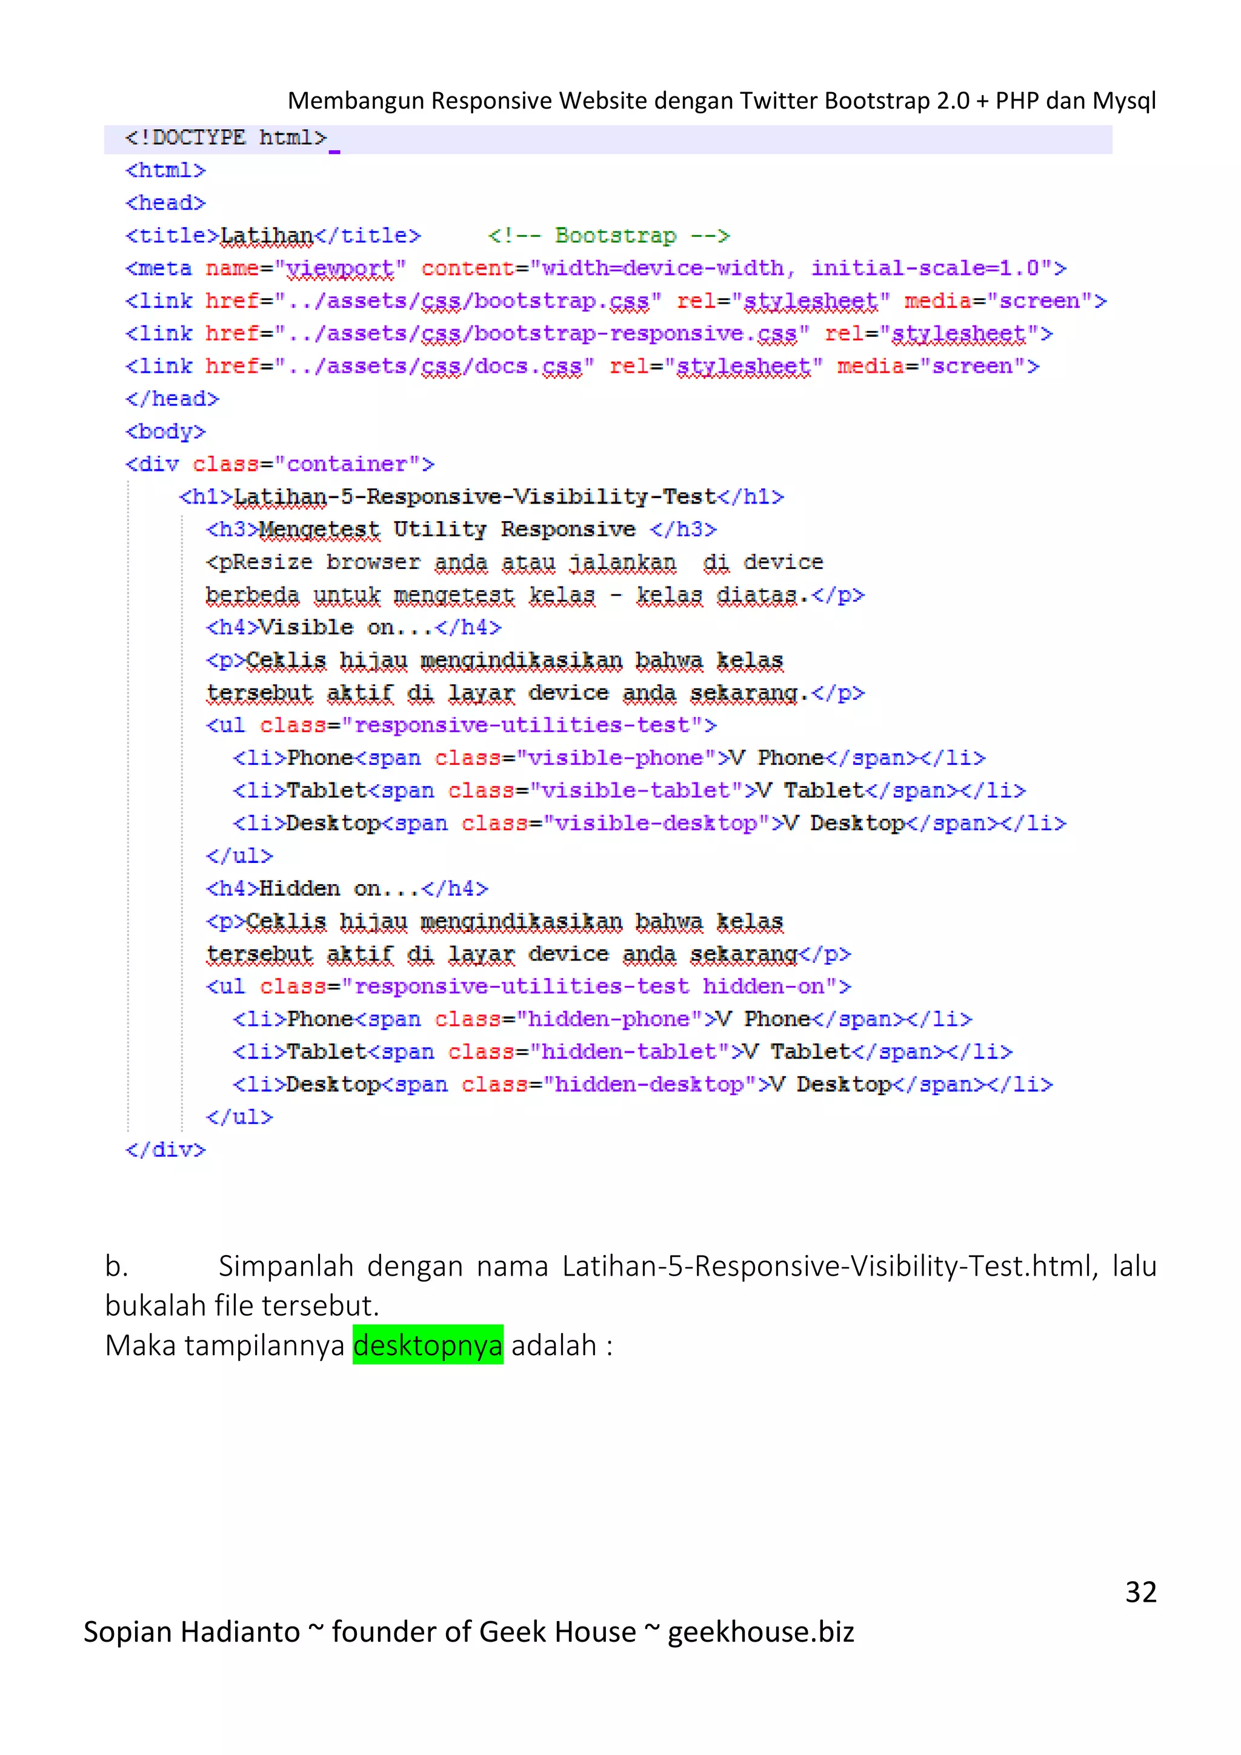The width and height of the screenshot is (1241, 1755).
Task: Click the ul 'responsive-utilities-test hidden-on' line
Action: [x=529, y=987]
